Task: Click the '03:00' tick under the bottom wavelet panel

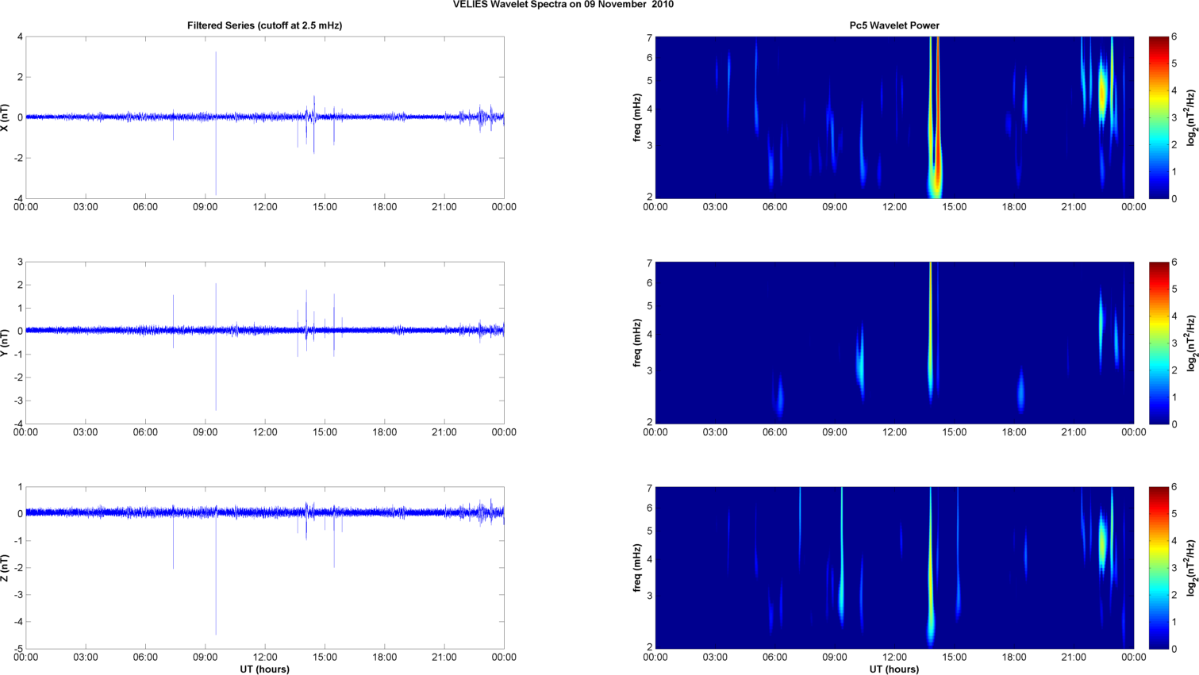Action: click(715, 658)
